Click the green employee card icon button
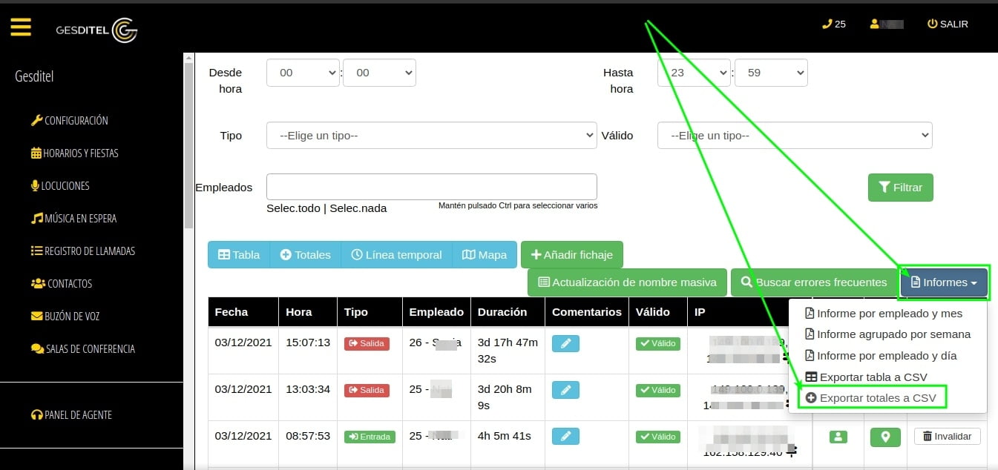This screenshot has width=998, height=470. click(x=838, y=437)
